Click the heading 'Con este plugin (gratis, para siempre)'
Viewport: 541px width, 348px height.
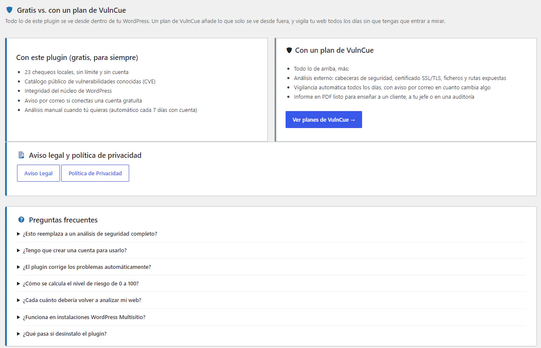click(x=77, y=57)
